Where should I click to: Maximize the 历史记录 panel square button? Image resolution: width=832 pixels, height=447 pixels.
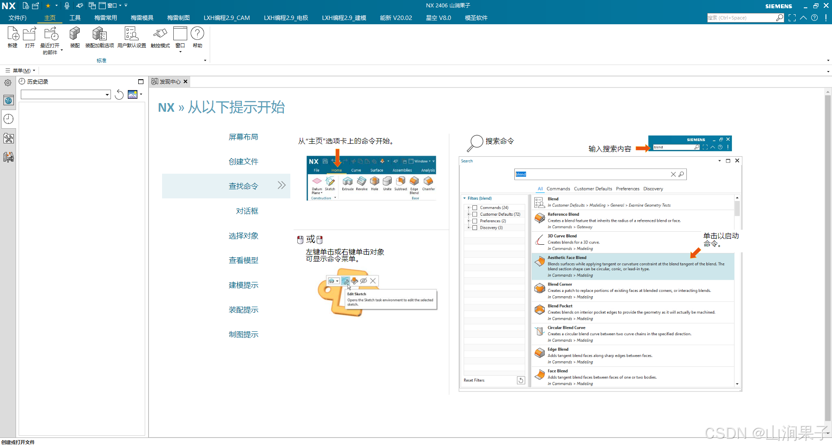tap(141, 81)
